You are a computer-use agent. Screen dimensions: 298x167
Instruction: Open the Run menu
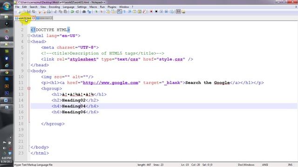[x=102, y=7]
